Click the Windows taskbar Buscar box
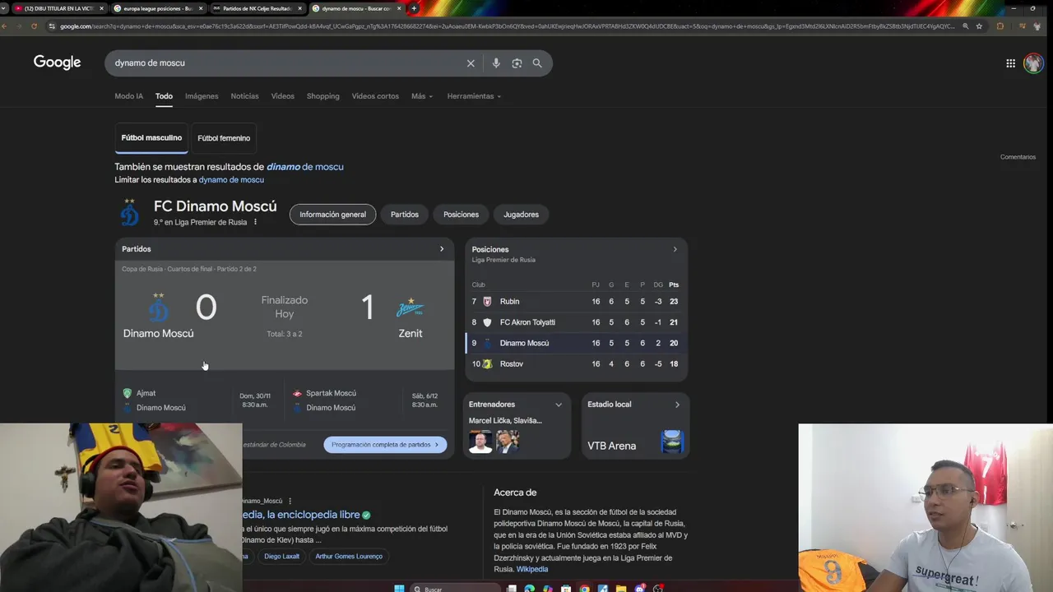The width and height of the screenshot is (1053, 592). pyautogui.click(x=457, y=588)
